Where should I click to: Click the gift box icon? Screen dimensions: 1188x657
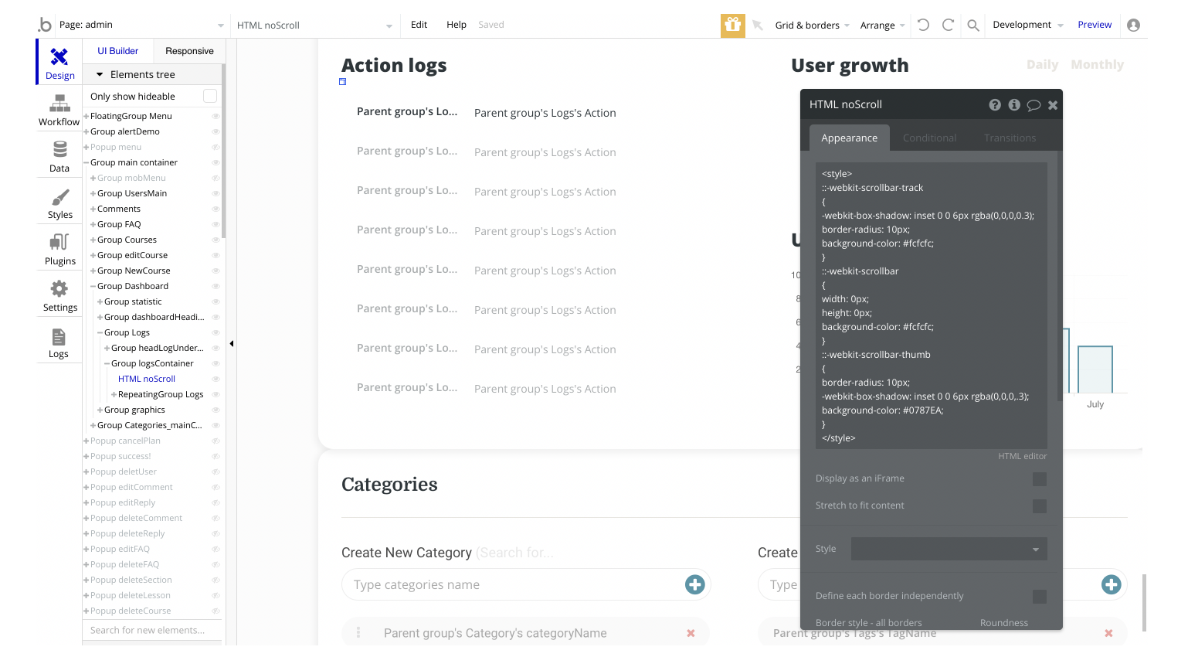coord(732,25)
